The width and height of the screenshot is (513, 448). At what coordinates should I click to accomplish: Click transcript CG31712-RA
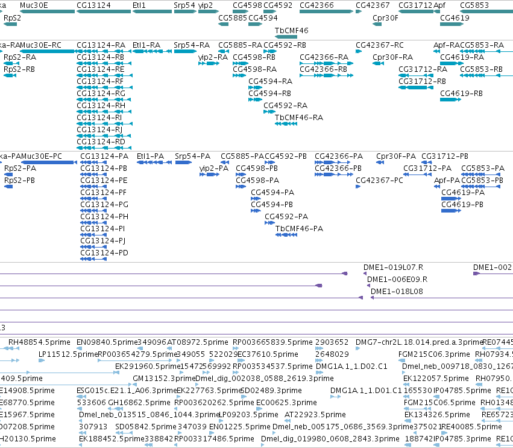423,69
